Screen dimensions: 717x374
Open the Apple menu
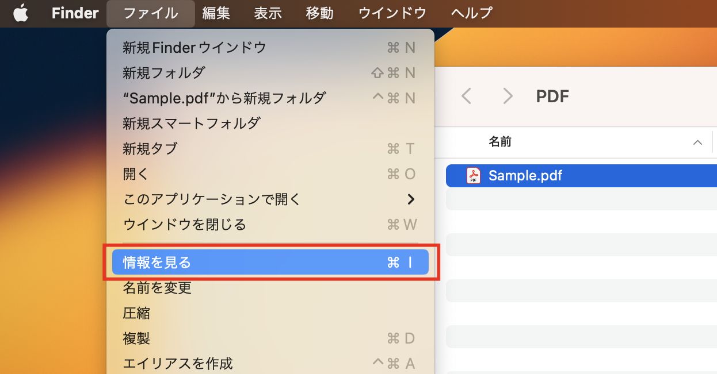coord(21,13)
